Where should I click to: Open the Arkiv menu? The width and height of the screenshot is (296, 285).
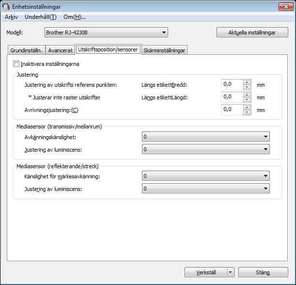11,17
